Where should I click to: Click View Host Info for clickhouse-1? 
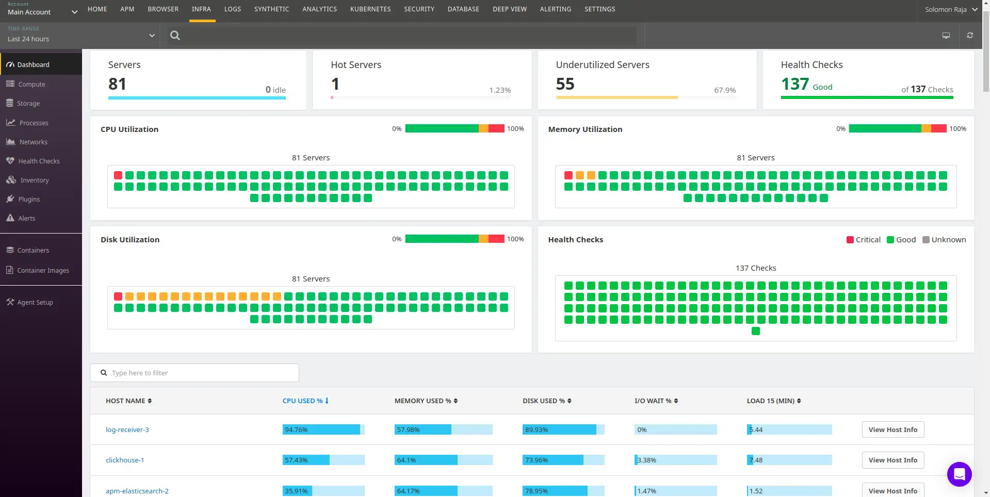click(892, 460)
